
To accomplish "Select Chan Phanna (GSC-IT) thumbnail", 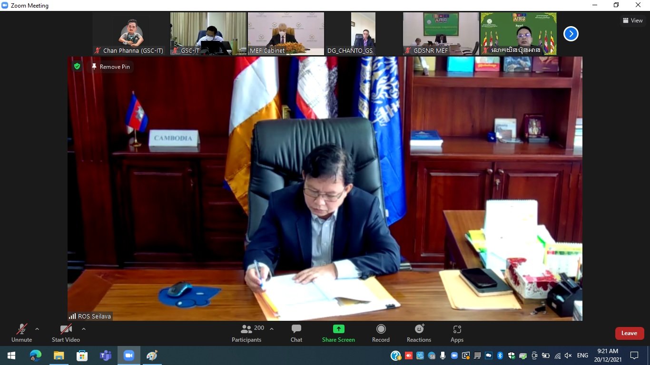I will (x=131, y=34).
